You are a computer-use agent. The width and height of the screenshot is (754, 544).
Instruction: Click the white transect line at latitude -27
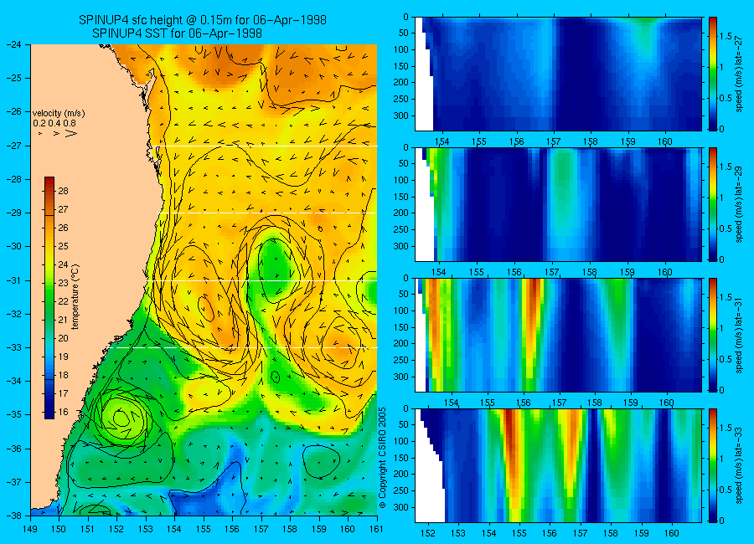[x=268, y=146]
